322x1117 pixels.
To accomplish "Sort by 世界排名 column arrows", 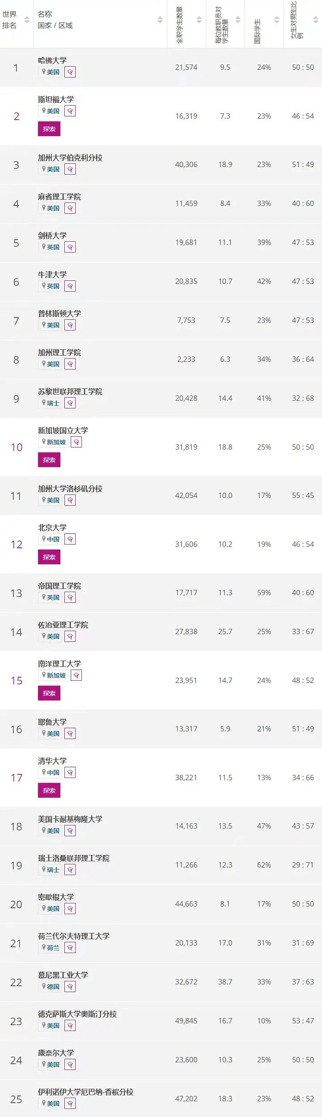I will tap(26, 20).
